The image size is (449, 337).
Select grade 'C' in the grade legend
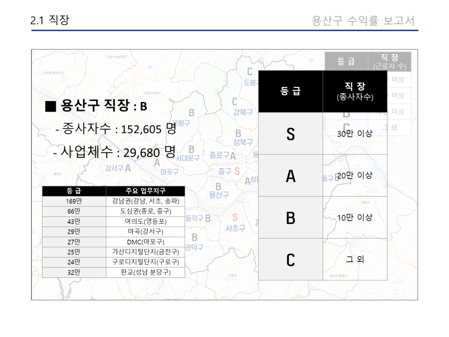pyautogui.click(x=291, y=260)
